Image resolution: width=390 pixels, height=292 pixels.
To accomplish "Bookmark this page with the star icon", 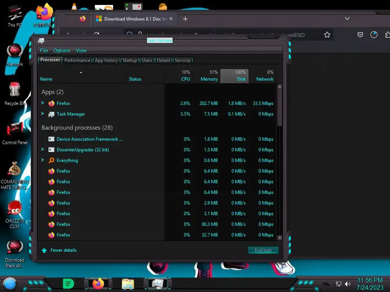I will pyautogui.click(x=327, y=35).
